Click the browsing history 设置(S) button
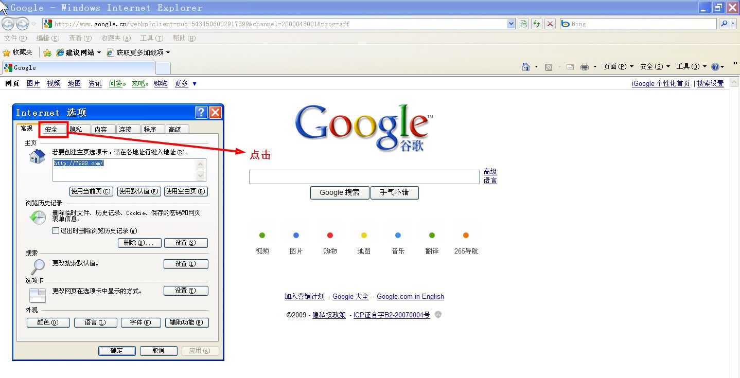Viewport: 740px width, 378px height. [x=186, y=243]
